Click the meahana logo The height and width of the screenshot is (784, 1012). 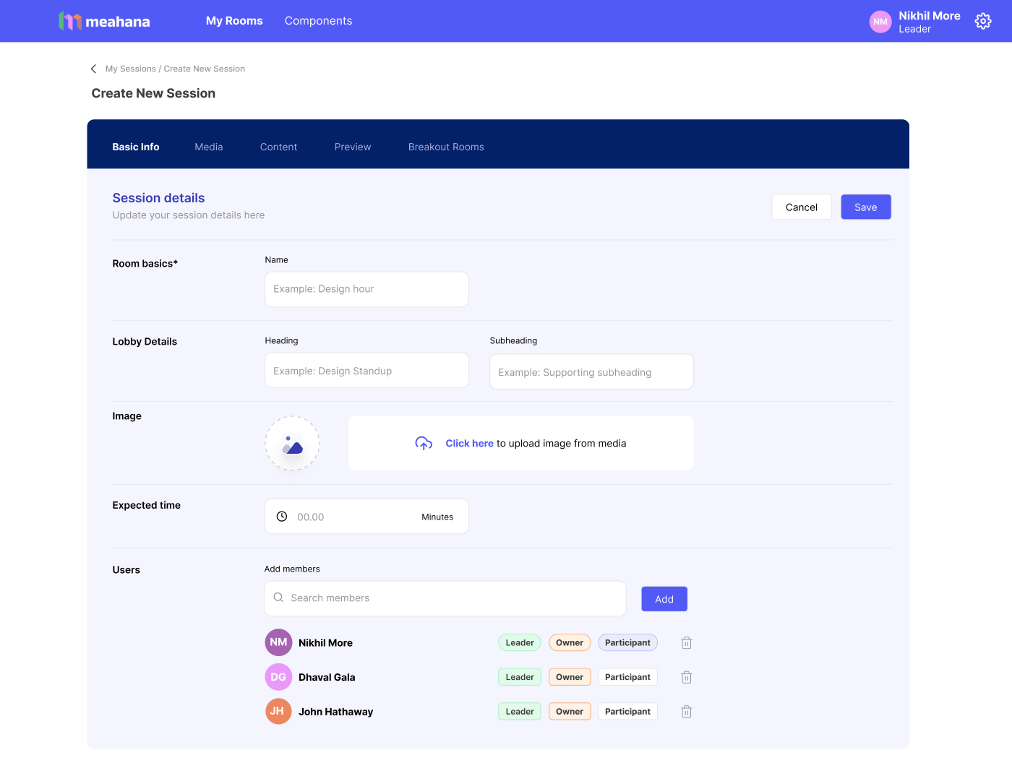104,21
